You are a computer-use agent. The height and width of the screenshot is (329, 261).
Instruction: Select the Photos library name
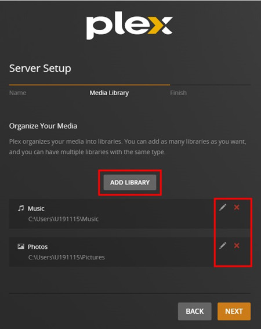click(38, 247)
